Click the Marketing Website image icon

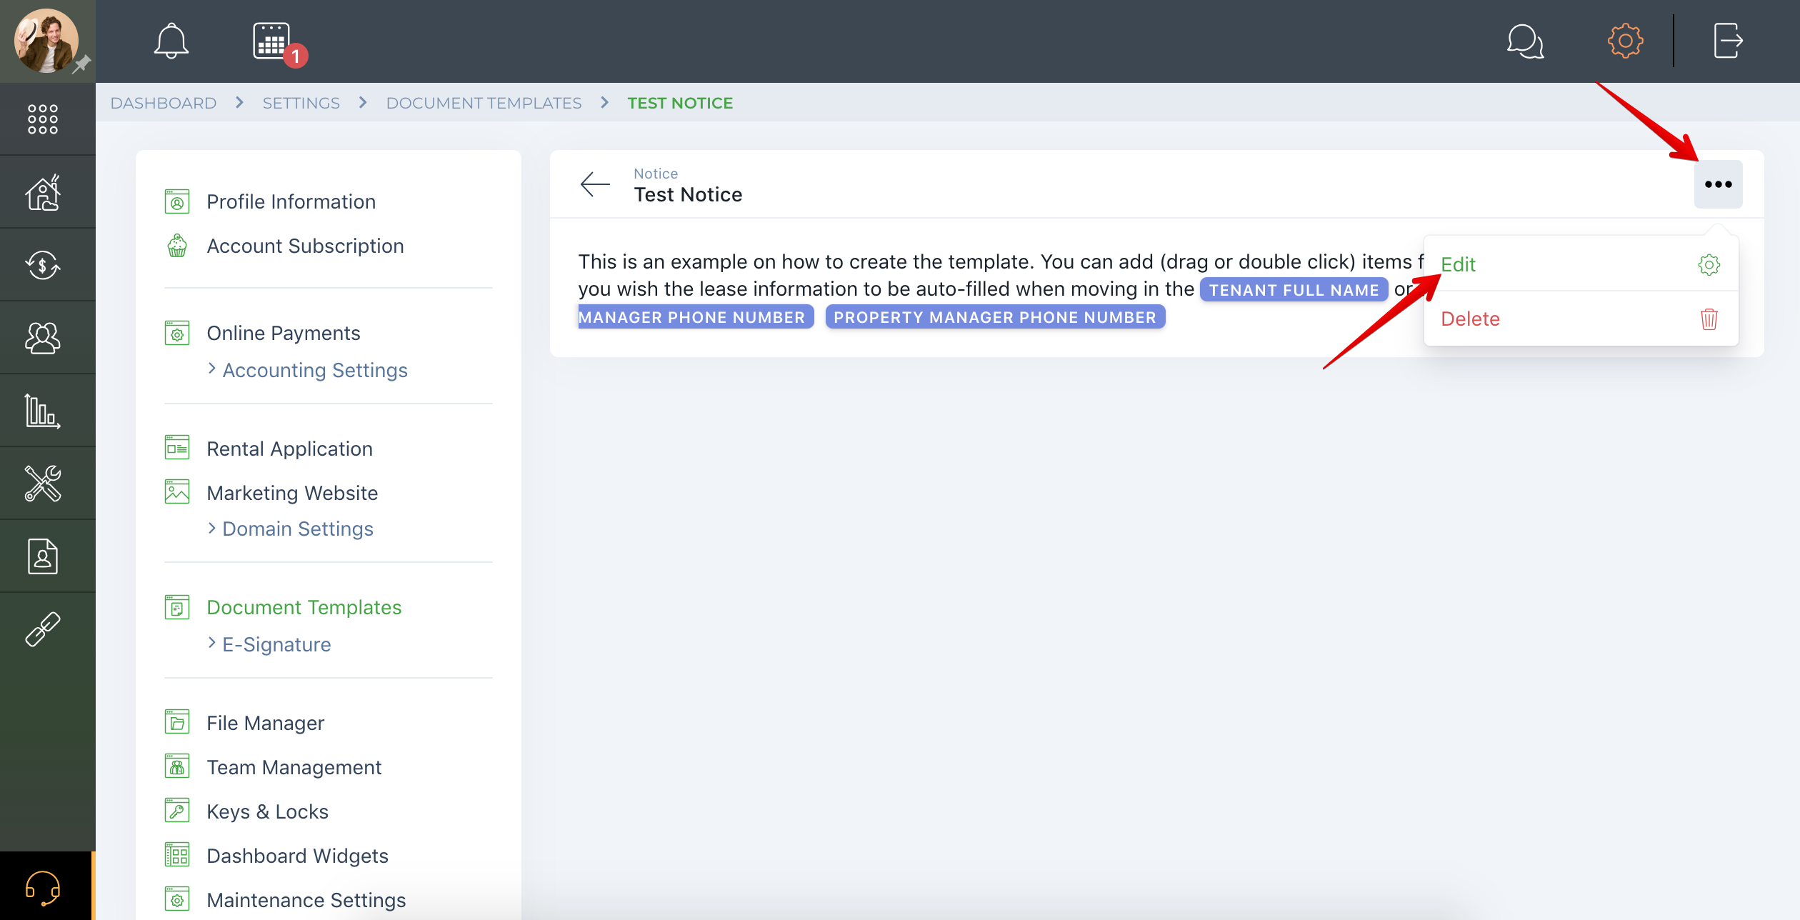(177, 491)
